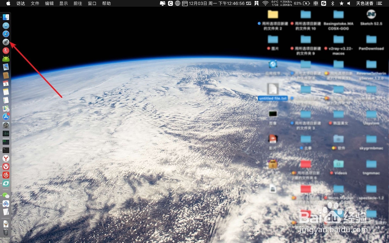This screenshot has height=243, width=389.
Task: Click the globe icon in menu bar
Action: (177, 3)
